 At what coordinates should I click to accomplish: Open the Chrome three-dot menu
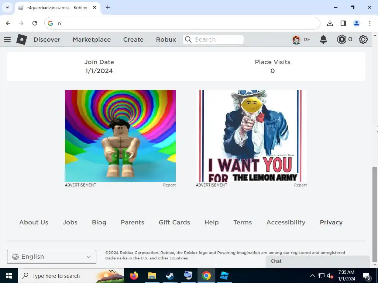(x=370, y=23)
